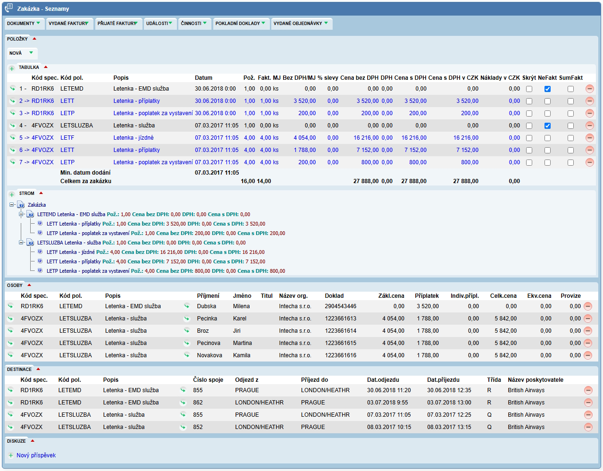603x471 pixels.
Task: Click the red remove icon for LETSLUZBA row 4
Action: pyautogui.click(x=589, y=126)
